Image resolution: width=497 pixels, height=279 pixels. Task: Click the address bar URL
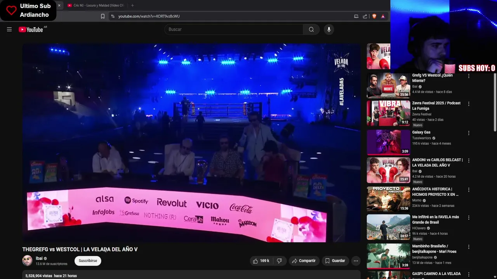point(149,16)
